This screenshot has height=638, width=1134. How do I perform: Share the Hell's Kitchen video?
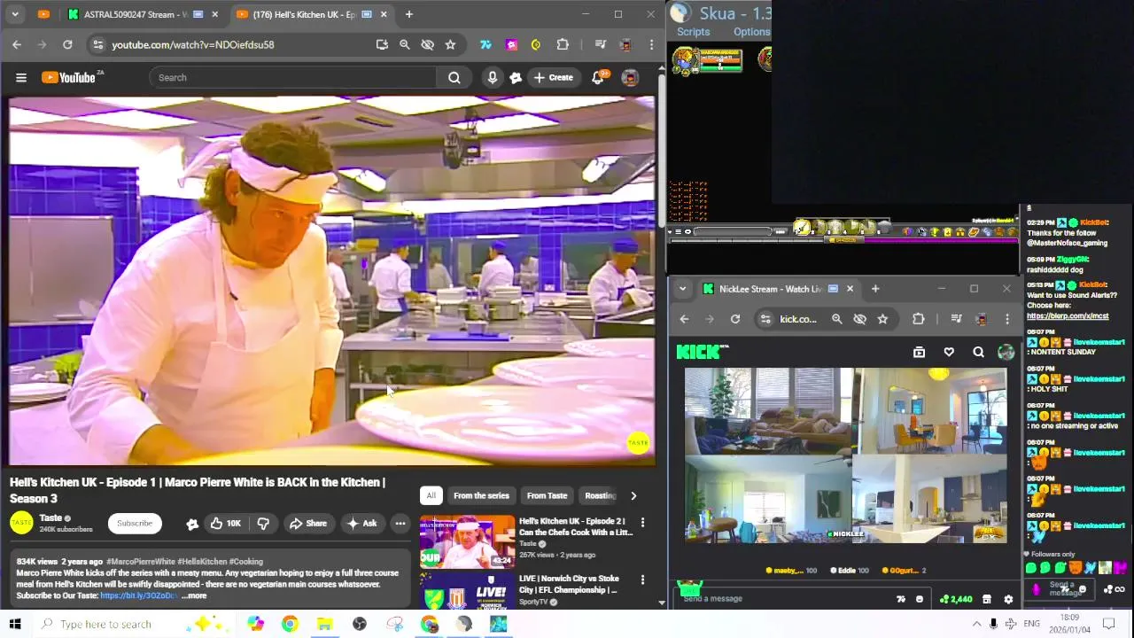308,523
